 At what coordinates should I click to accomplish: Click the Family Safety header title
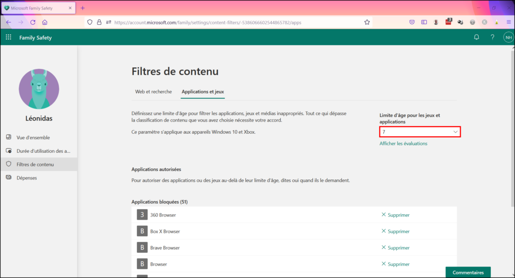36,38
